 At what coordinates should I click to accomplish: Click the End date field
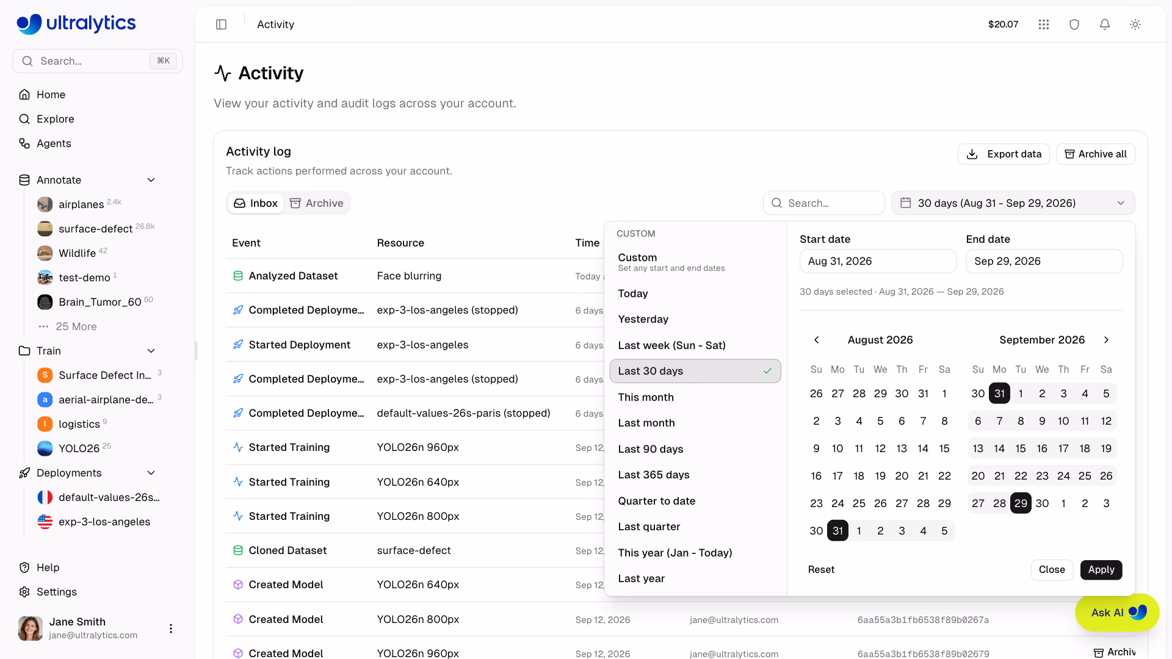click(x=1044, y=261)
